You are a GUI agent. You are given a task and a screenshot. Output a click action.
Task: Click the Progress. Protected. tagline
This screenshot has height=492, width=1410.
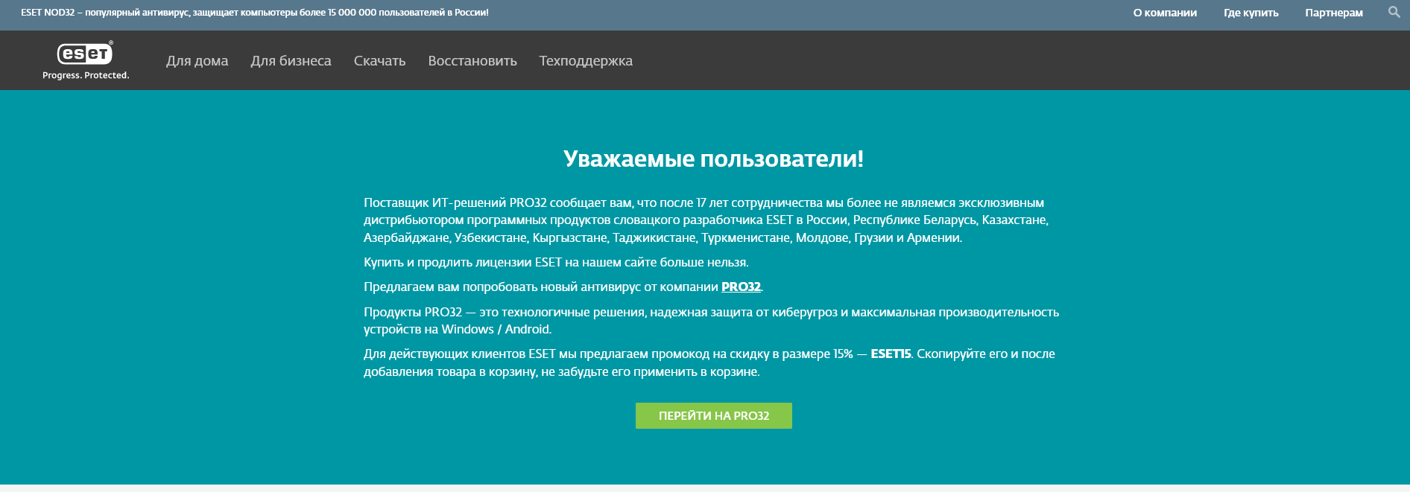tap(86, 75)
